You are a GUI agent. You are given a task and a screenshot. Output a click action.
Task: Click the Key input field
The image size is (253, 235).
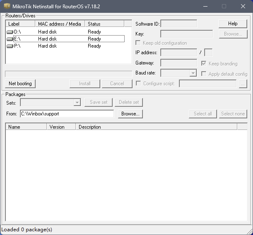pos(186,34)
